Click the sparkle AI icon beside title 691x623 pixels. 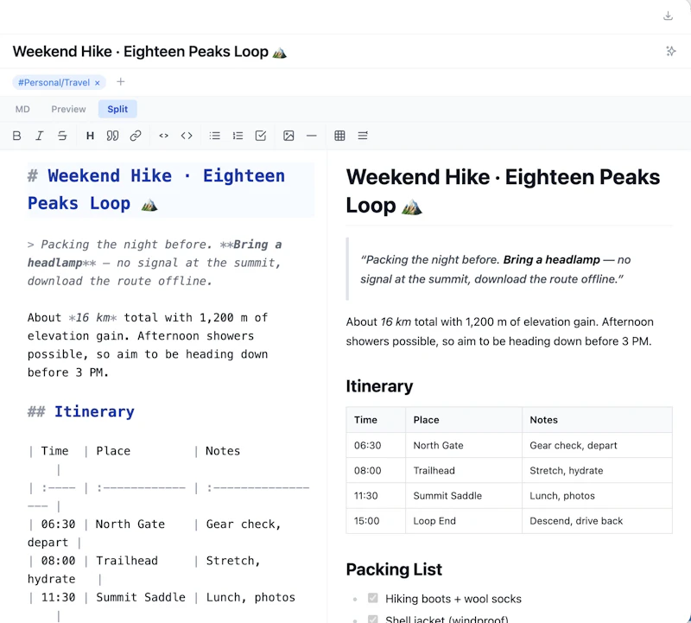click(x=670, y=51)
